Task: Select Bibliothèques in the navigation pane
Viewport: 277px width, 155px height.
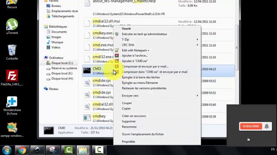Action: pos(58,27)
